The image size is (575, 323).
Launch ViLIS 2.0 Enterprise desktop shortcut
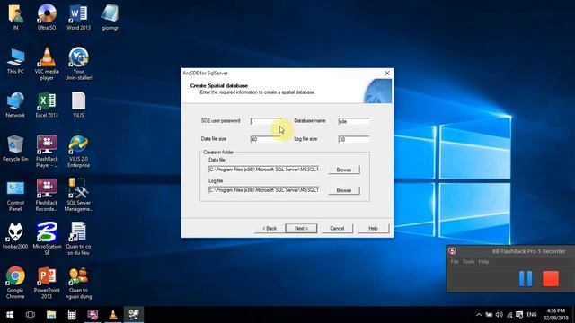(78, 151)
